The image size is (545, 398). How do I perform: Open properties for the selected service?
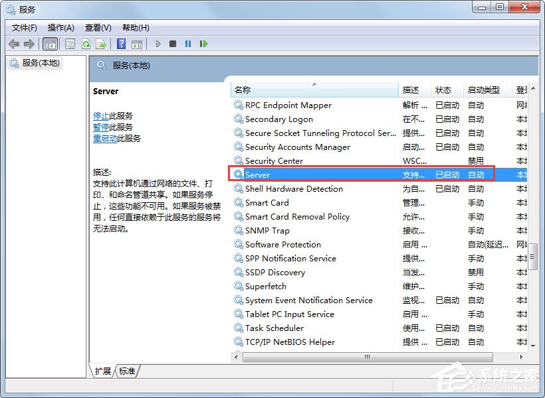pyautogui.click(x=69, y=44)
